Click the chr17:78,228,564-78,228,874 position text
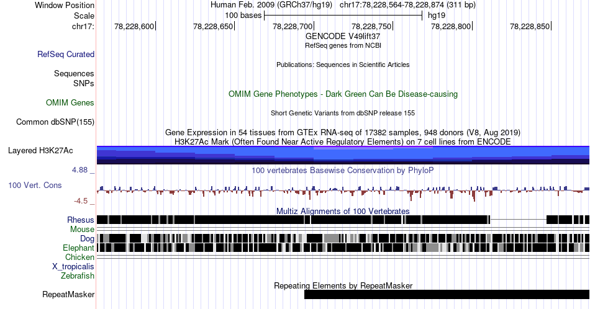Screen dimensions: 590x309 point(407,5)
